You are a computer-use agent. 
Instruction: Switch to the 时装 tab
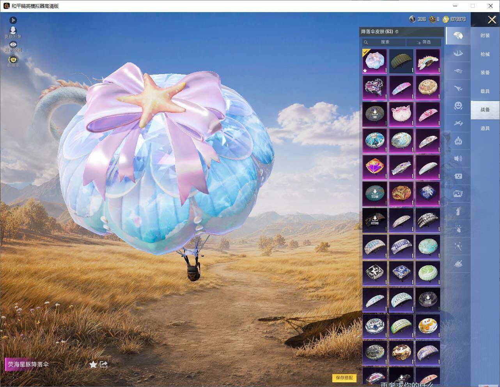pyautogui.click(x=485, y=36)
